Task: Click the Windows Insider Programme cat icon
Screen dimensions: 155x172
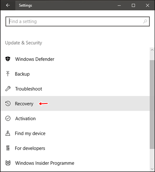Action: [8, 163]
